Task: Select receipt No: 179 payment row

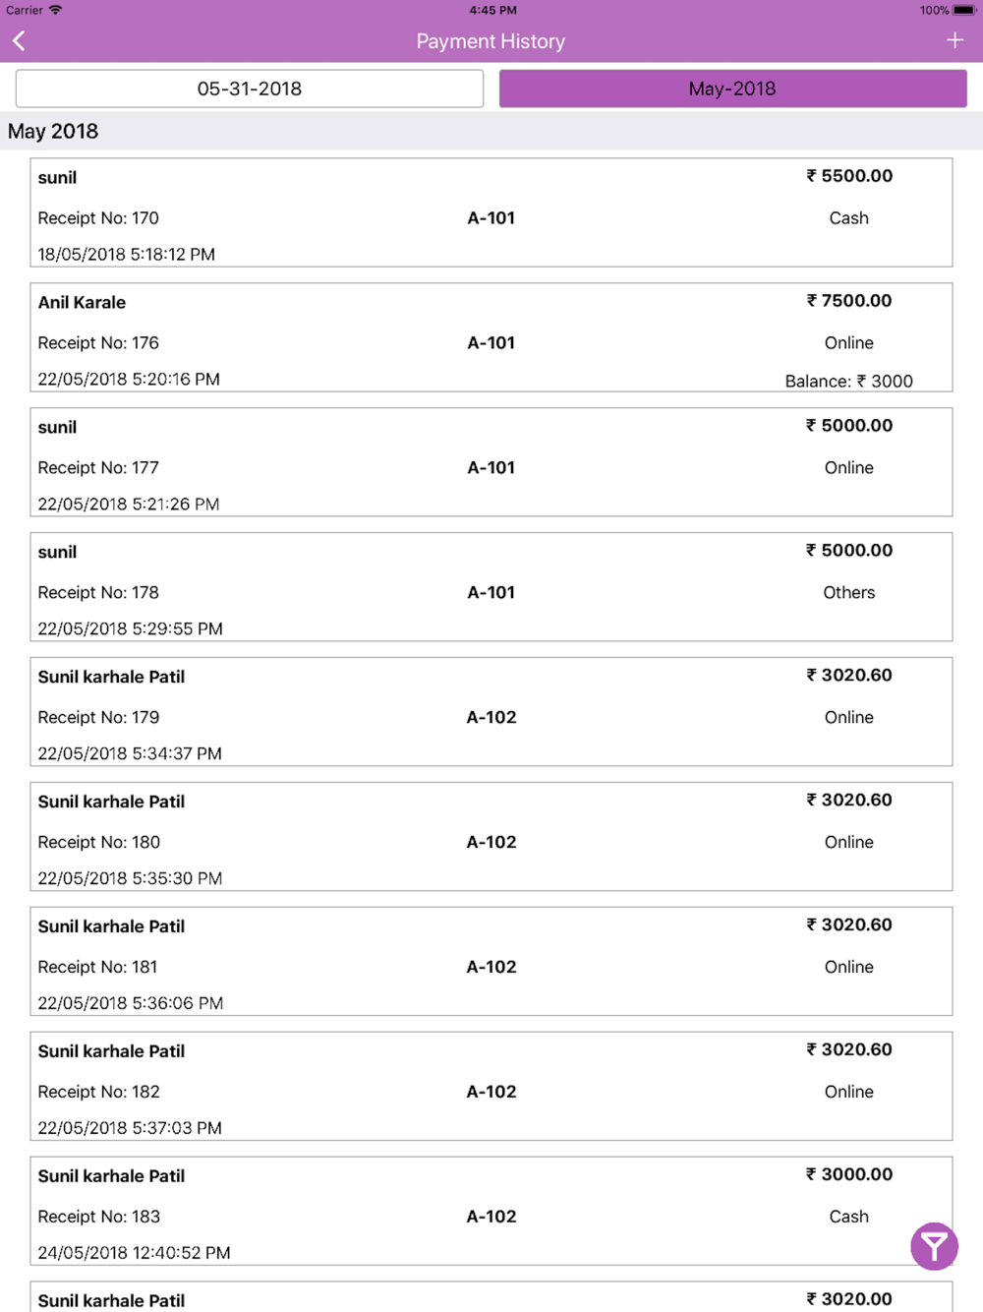Action: pyautogui.click(x=491, y=712)
